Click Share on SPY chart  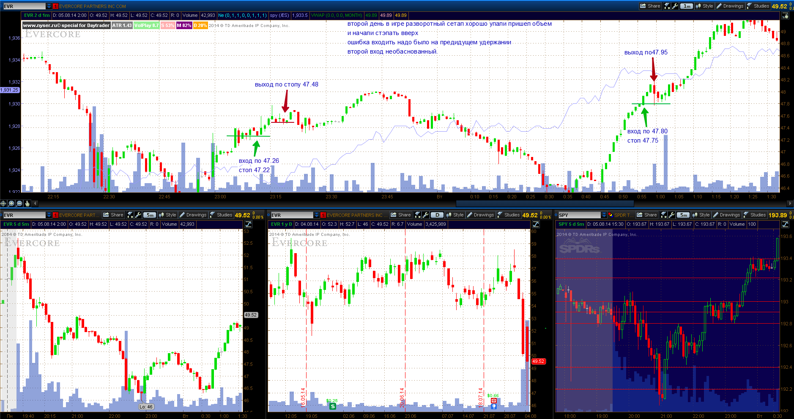coord(647,215)
